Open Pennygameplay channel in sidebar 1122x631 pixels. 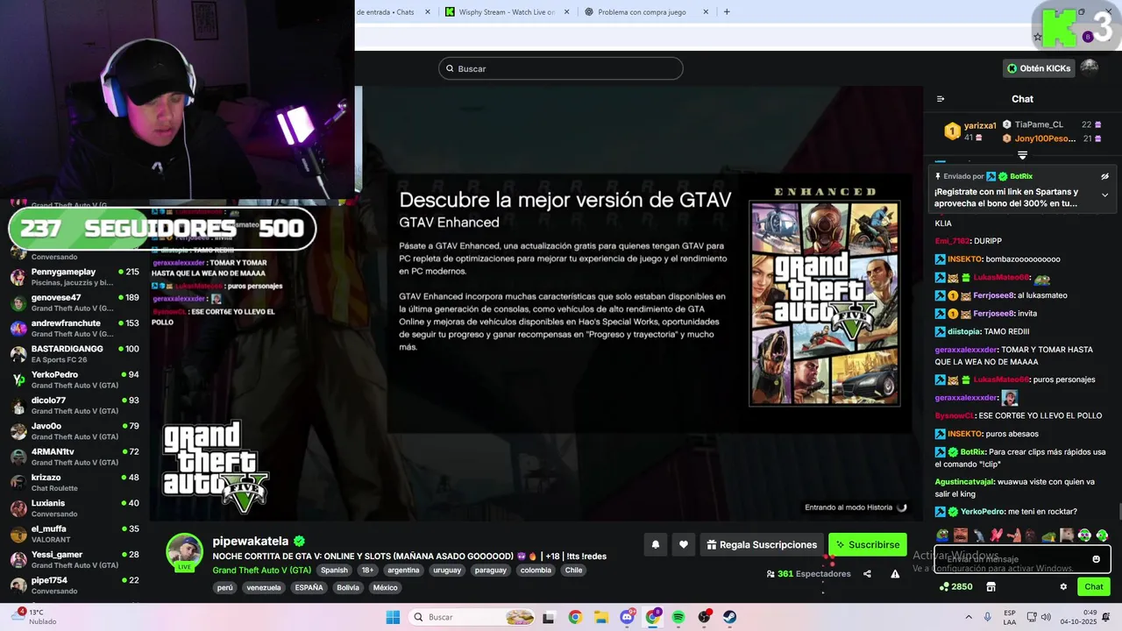tap(75, 277)
